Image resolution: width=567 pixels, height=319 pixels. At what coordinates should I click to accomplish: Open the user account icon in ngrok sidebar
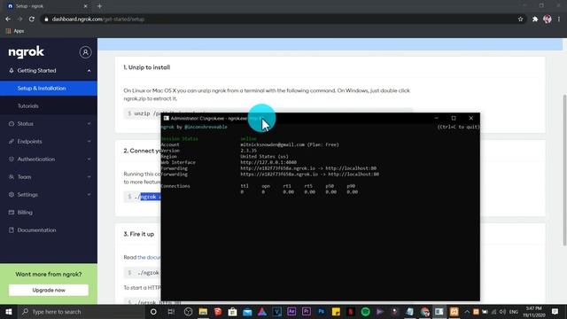[85, 52]
